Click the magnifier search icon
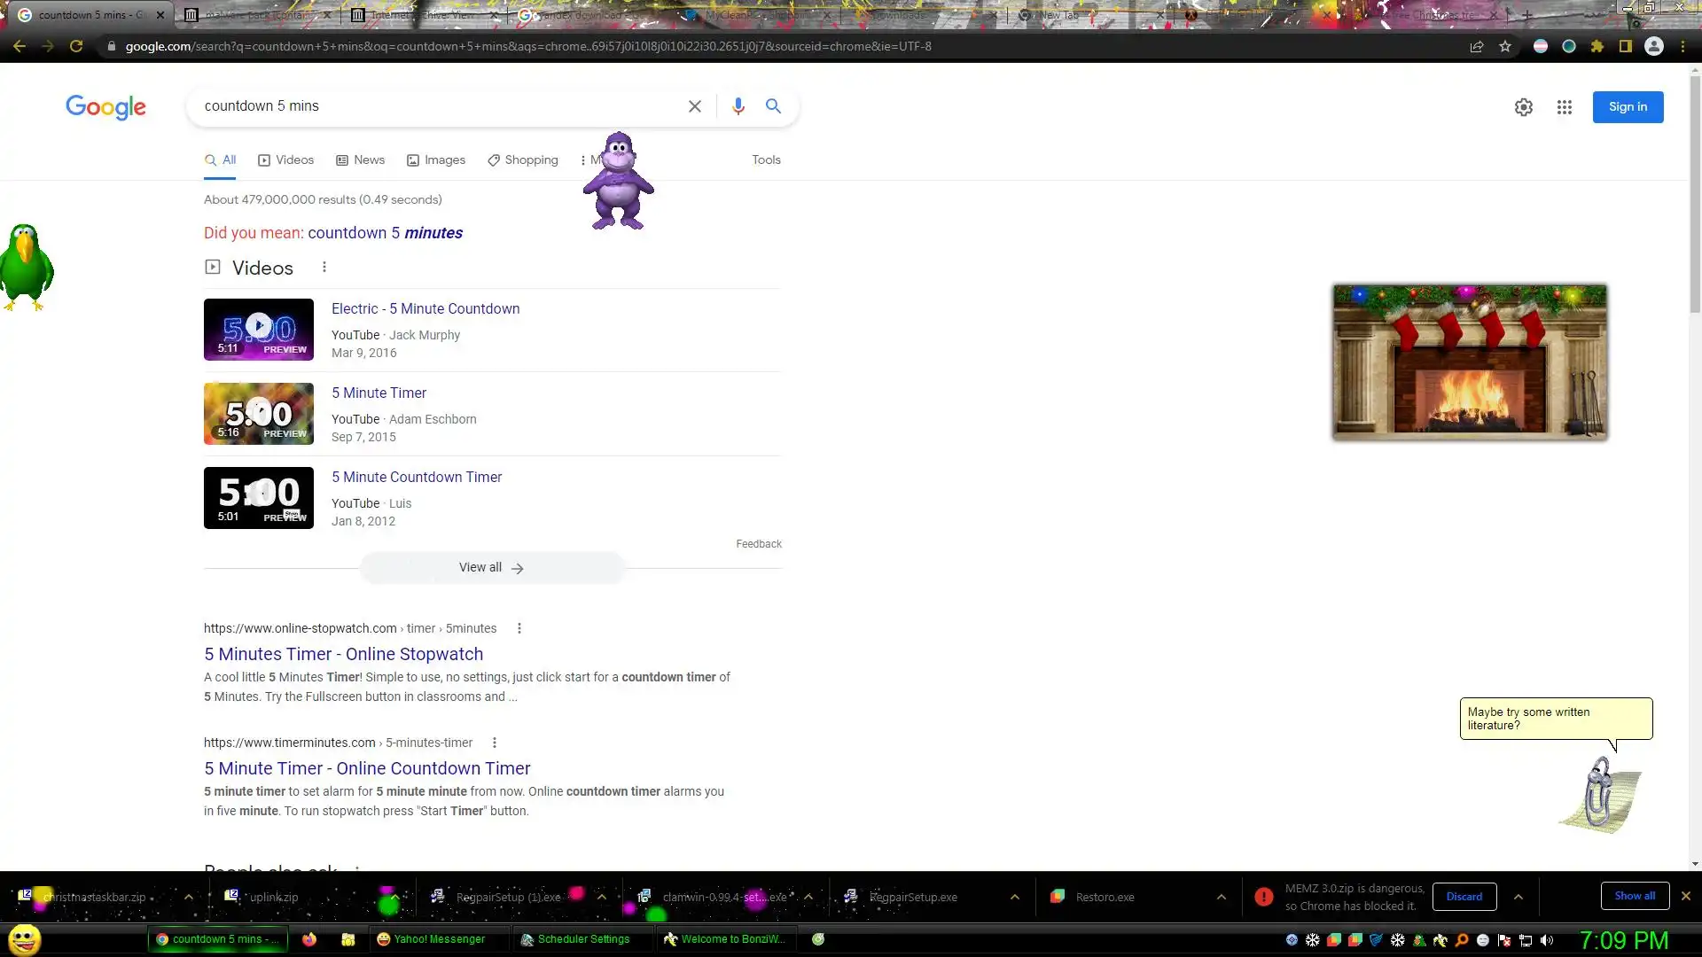Image resolution: width=1702 pixels, height=957 pixels. click(x=773, y=106)
